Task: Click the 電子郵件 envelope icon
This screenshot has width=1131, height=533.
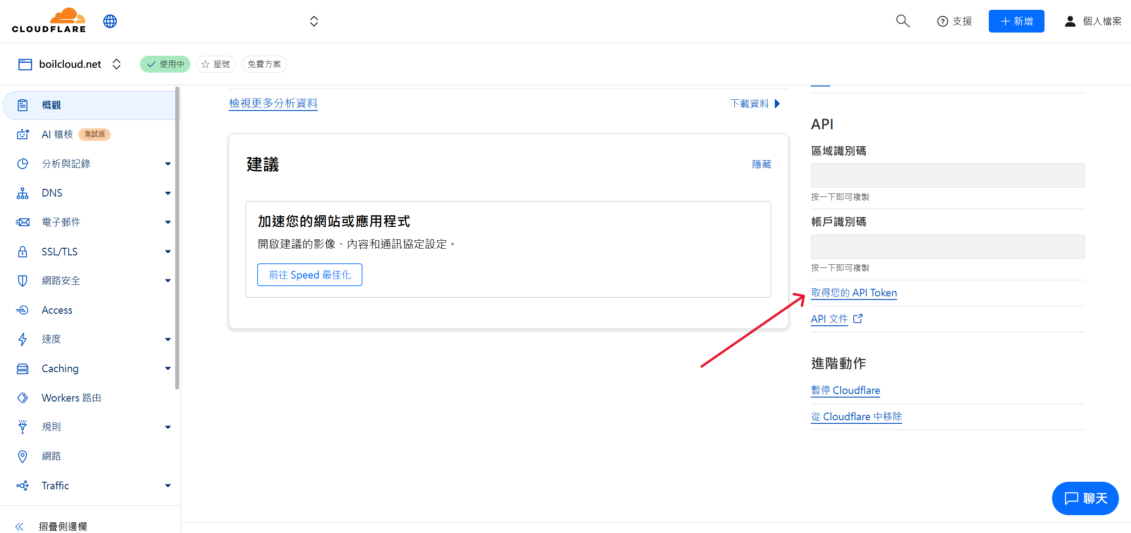Action: [23, 222]
